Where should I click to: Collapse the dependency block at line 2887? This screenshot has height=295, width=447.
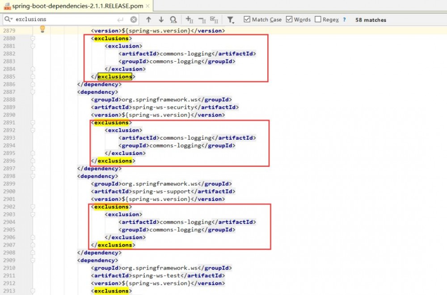[x=33, y=92]
